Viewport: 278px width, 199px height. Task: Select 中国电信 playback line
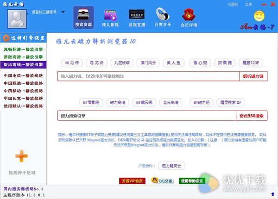point(23,75)
